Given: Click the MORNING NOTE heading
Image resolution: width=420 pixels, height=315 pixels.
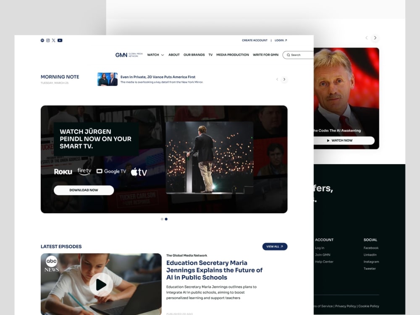Looking at the screenshot, I should tap(60, 77).
